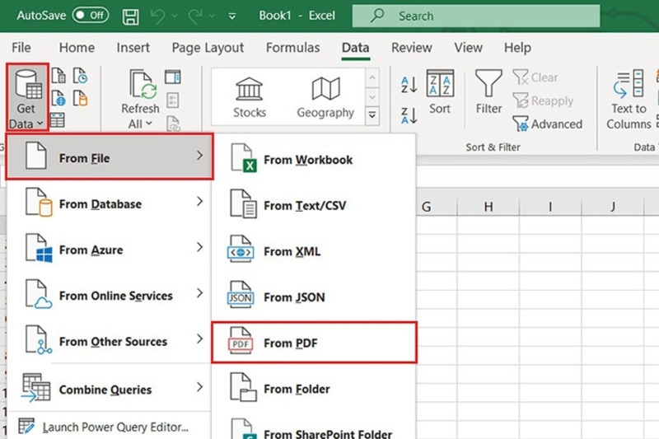Select the Data ribbon tab
Screen dimensions: 659x439
[355, 48]
